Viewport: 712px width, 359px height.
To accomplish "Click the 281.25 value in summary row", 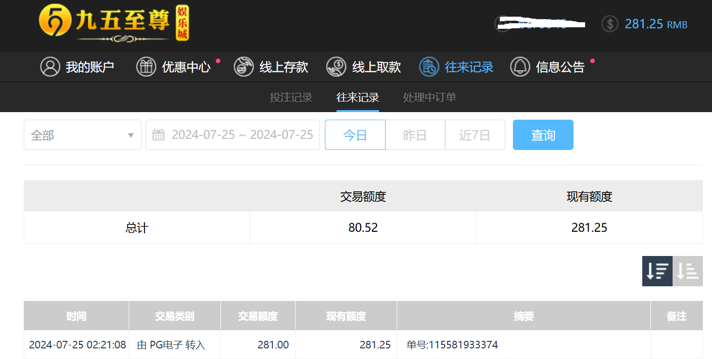I will tap(589, 228).
